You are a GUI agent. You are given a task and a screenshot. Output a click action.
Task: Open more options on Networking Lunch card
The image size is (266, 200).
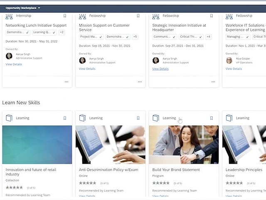pos(66,82)
